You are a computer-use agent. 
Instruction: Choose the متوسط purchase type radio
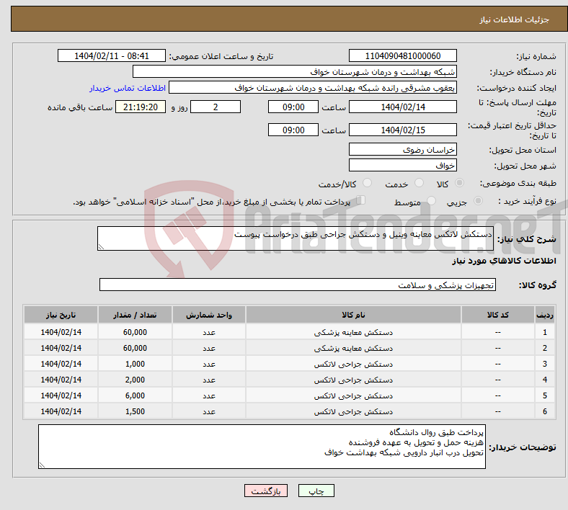click(431, 200)
